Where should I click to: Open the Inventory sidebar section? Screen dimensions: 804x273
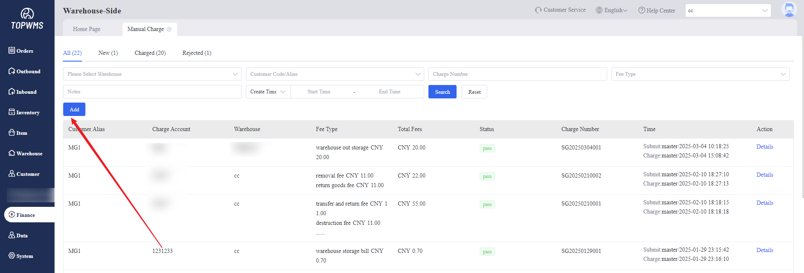pyautogui.click(x=24, y=112)
